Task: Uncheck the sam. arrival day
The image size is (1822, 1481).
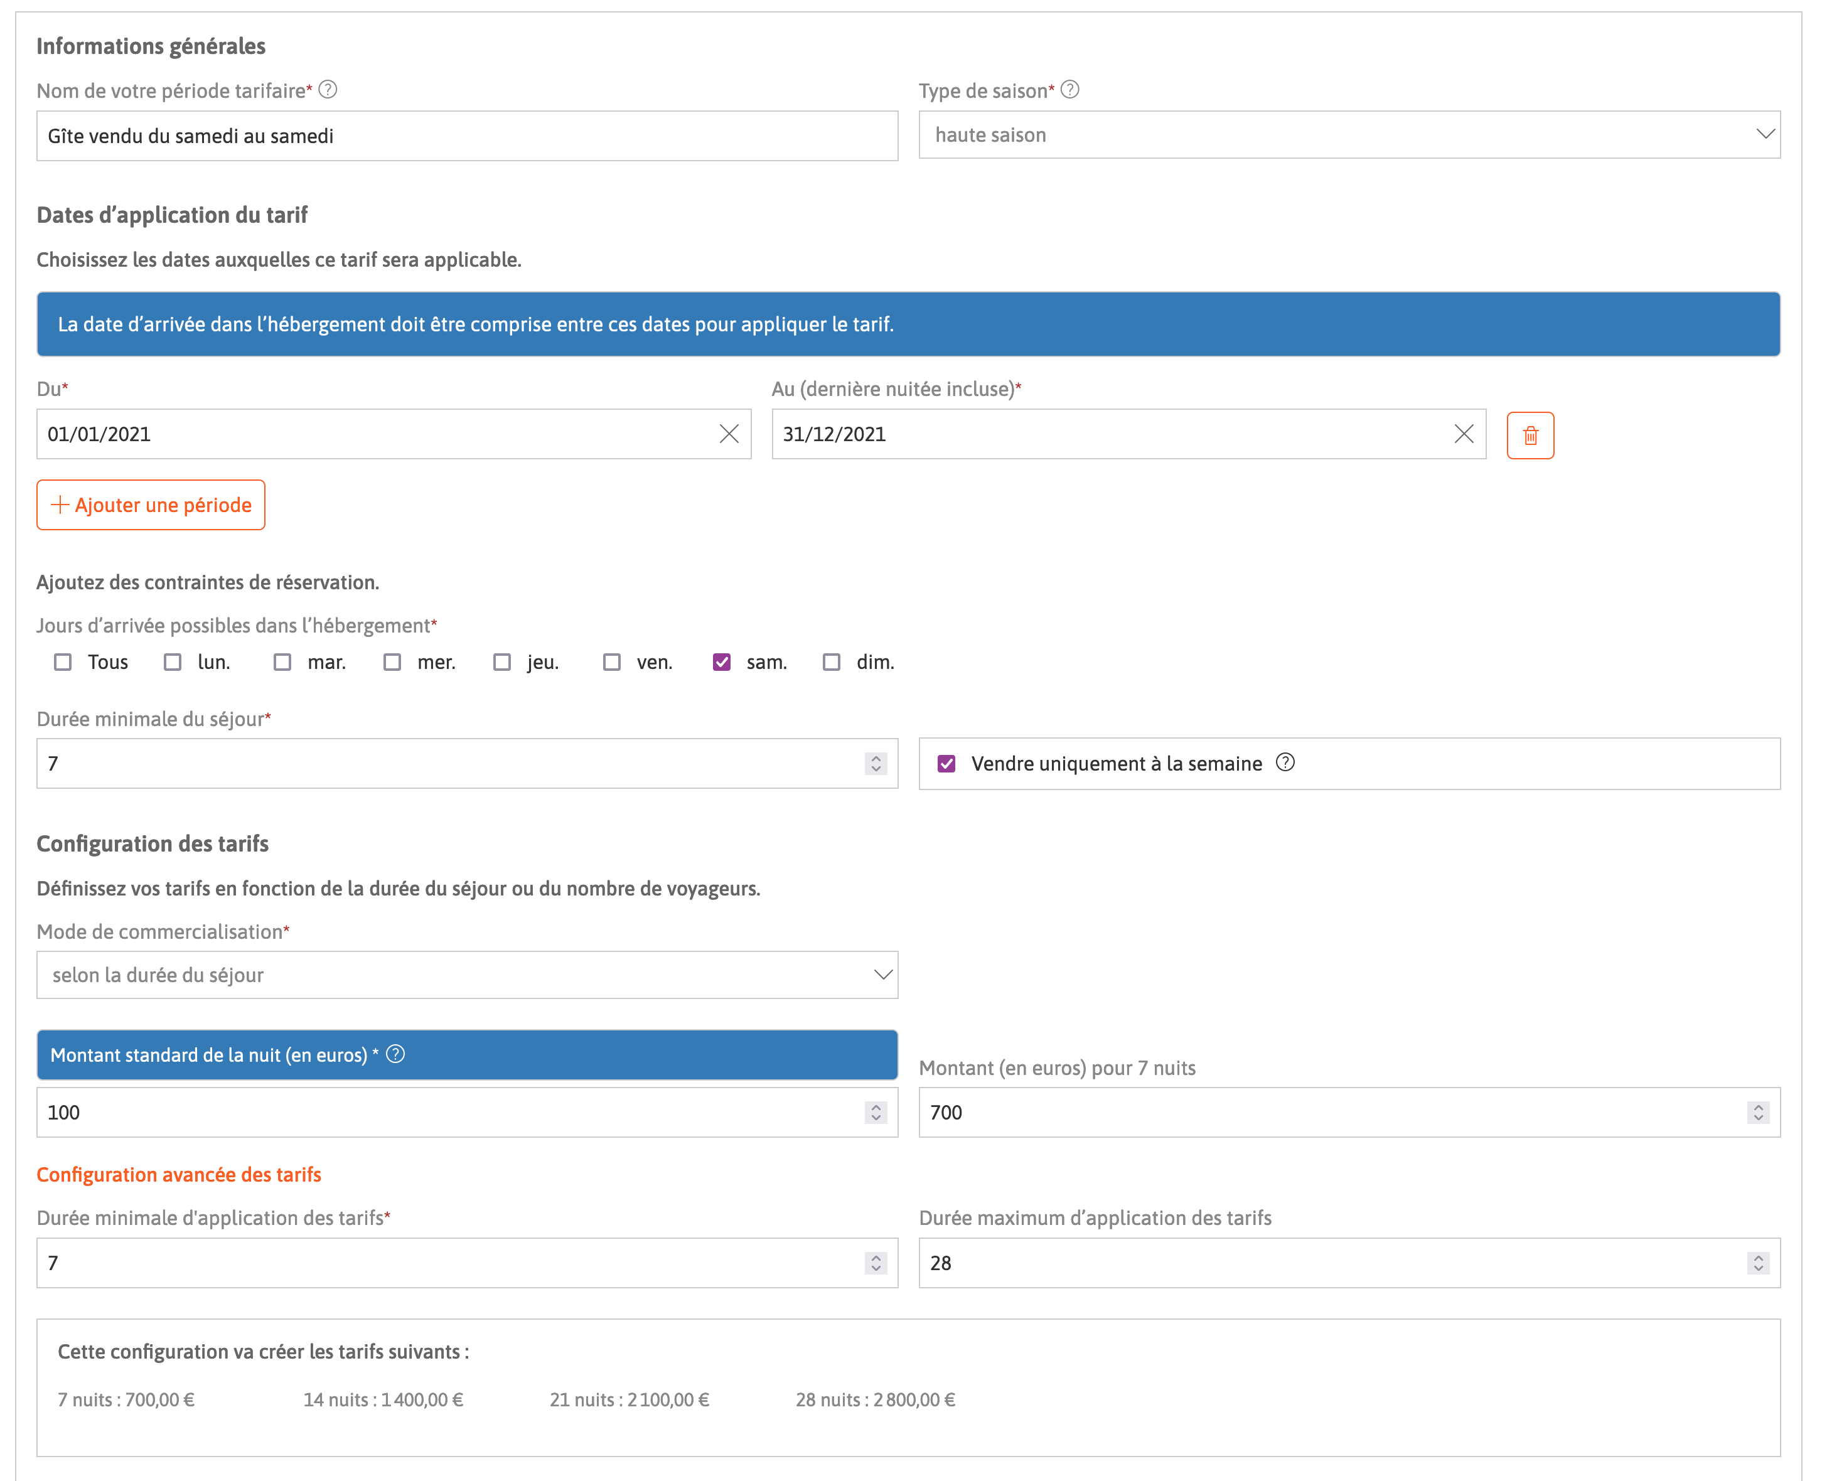Action: click(722, 662)
